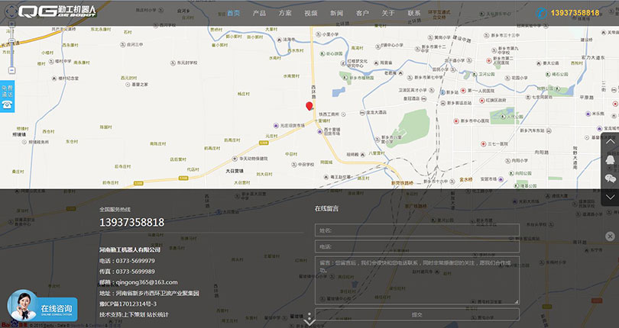Image resolution: width=619 pixels, height=328 pixels.
Task: Click the red map location marker
Action: click(x=309, y=107)
